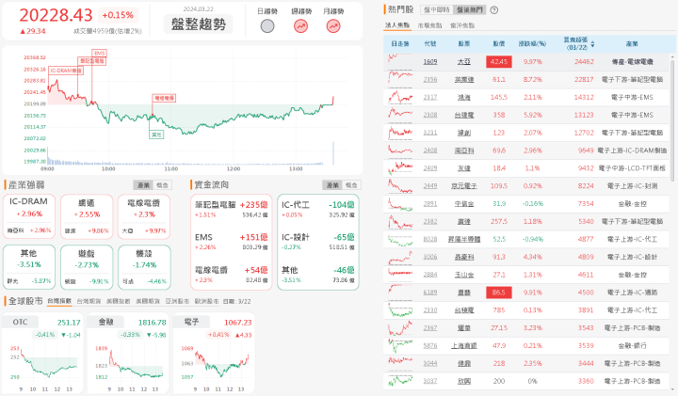Switch hot stocks to 盤後熱門 mode
The height and width of the screenshot is (396, 678).
tap(470, 9)
